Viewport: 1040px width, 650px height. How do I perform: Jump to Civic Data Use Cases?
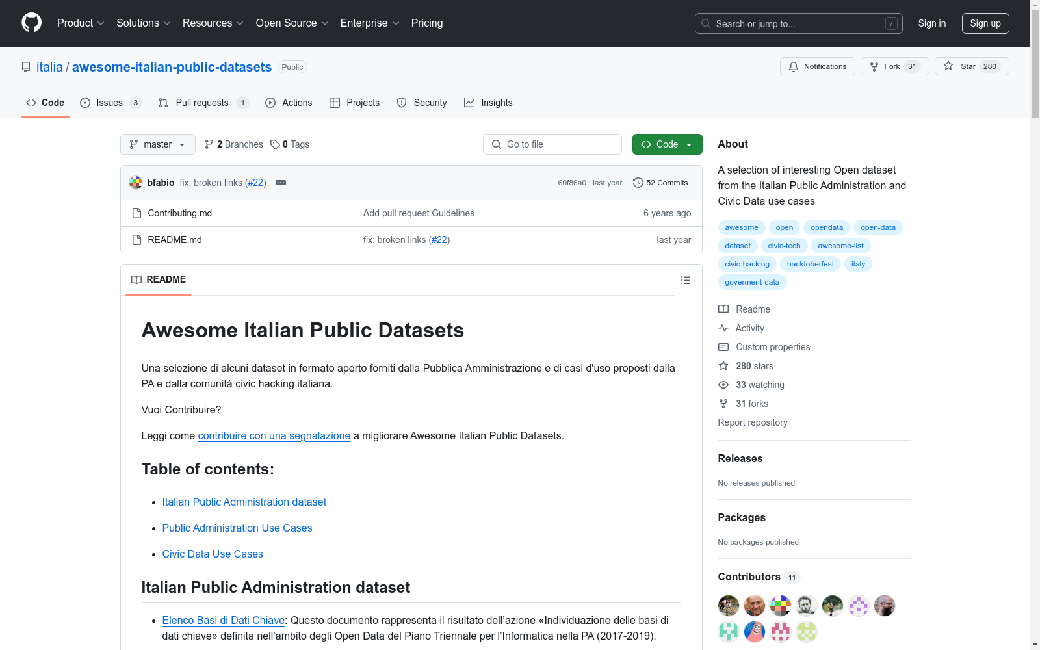coord(213,554)
